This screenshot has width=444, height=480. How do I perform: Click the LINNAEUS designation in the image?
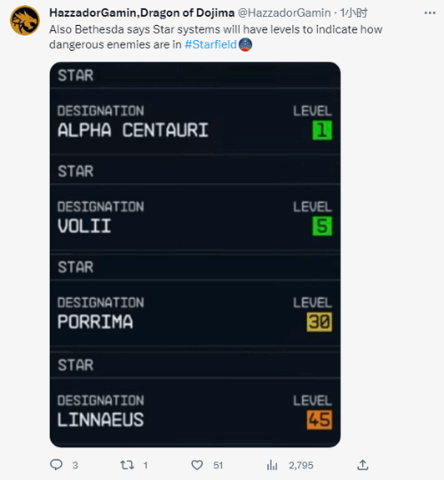pyautogui.click(x=100, y=420)
